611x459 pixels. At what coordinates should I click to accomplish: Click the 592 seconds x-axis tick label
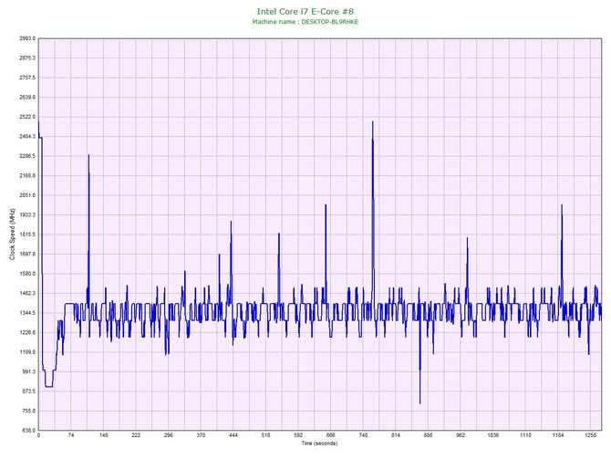click(x=298, y=435)
